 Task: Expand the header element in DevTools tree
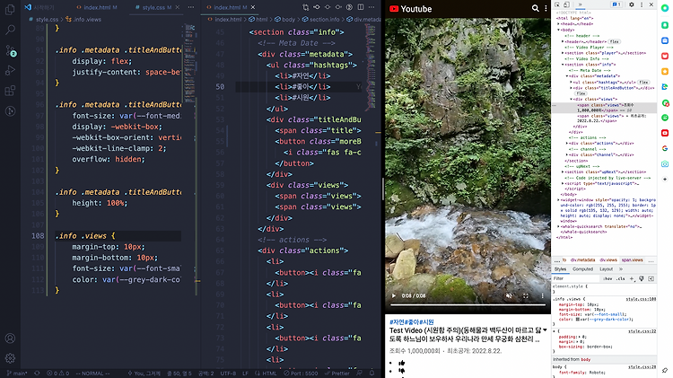563,41
